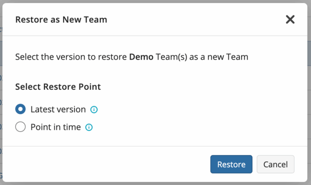Close the Restore as New Team dialog
This screenshot has width=311, height=185.
[x=290, y=20]
